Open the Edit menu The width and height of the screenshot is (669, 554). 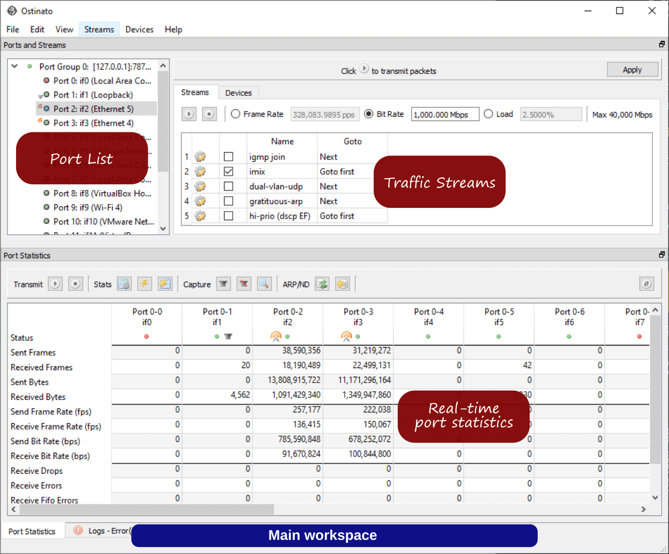(x=38, y=29)
